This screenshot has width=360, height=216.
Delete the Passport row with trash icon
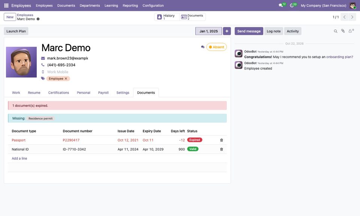[222, 140]
